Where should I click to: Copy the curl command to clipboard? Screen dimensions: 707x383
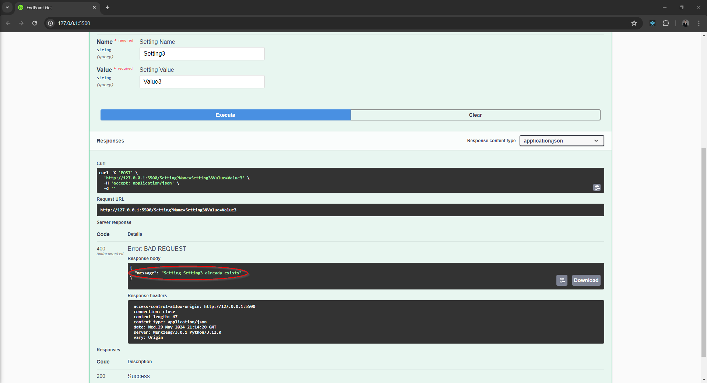tap(597, 188)
